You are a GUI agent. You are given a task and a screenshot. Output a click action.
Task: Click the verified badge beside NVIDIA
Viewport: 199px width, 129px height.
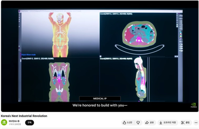coord(19,121)
